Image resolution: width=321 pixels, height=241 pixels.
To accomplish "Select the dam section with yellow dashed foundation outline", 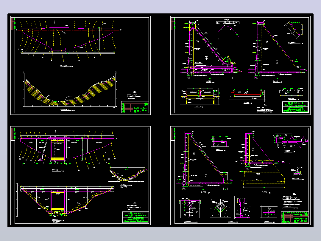I will (x=263, y=159).
